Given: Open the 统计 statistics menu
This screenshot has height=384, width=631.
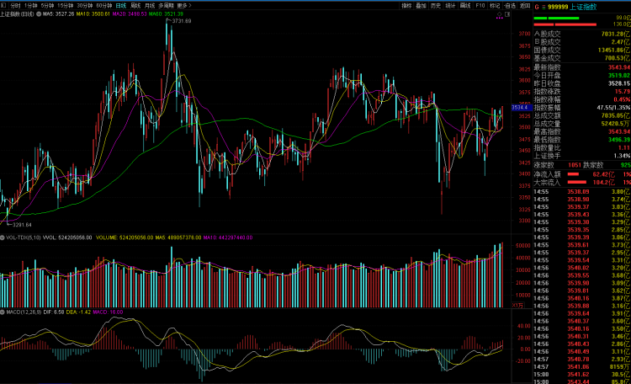Looking at the screenshot, I should 450,5.
